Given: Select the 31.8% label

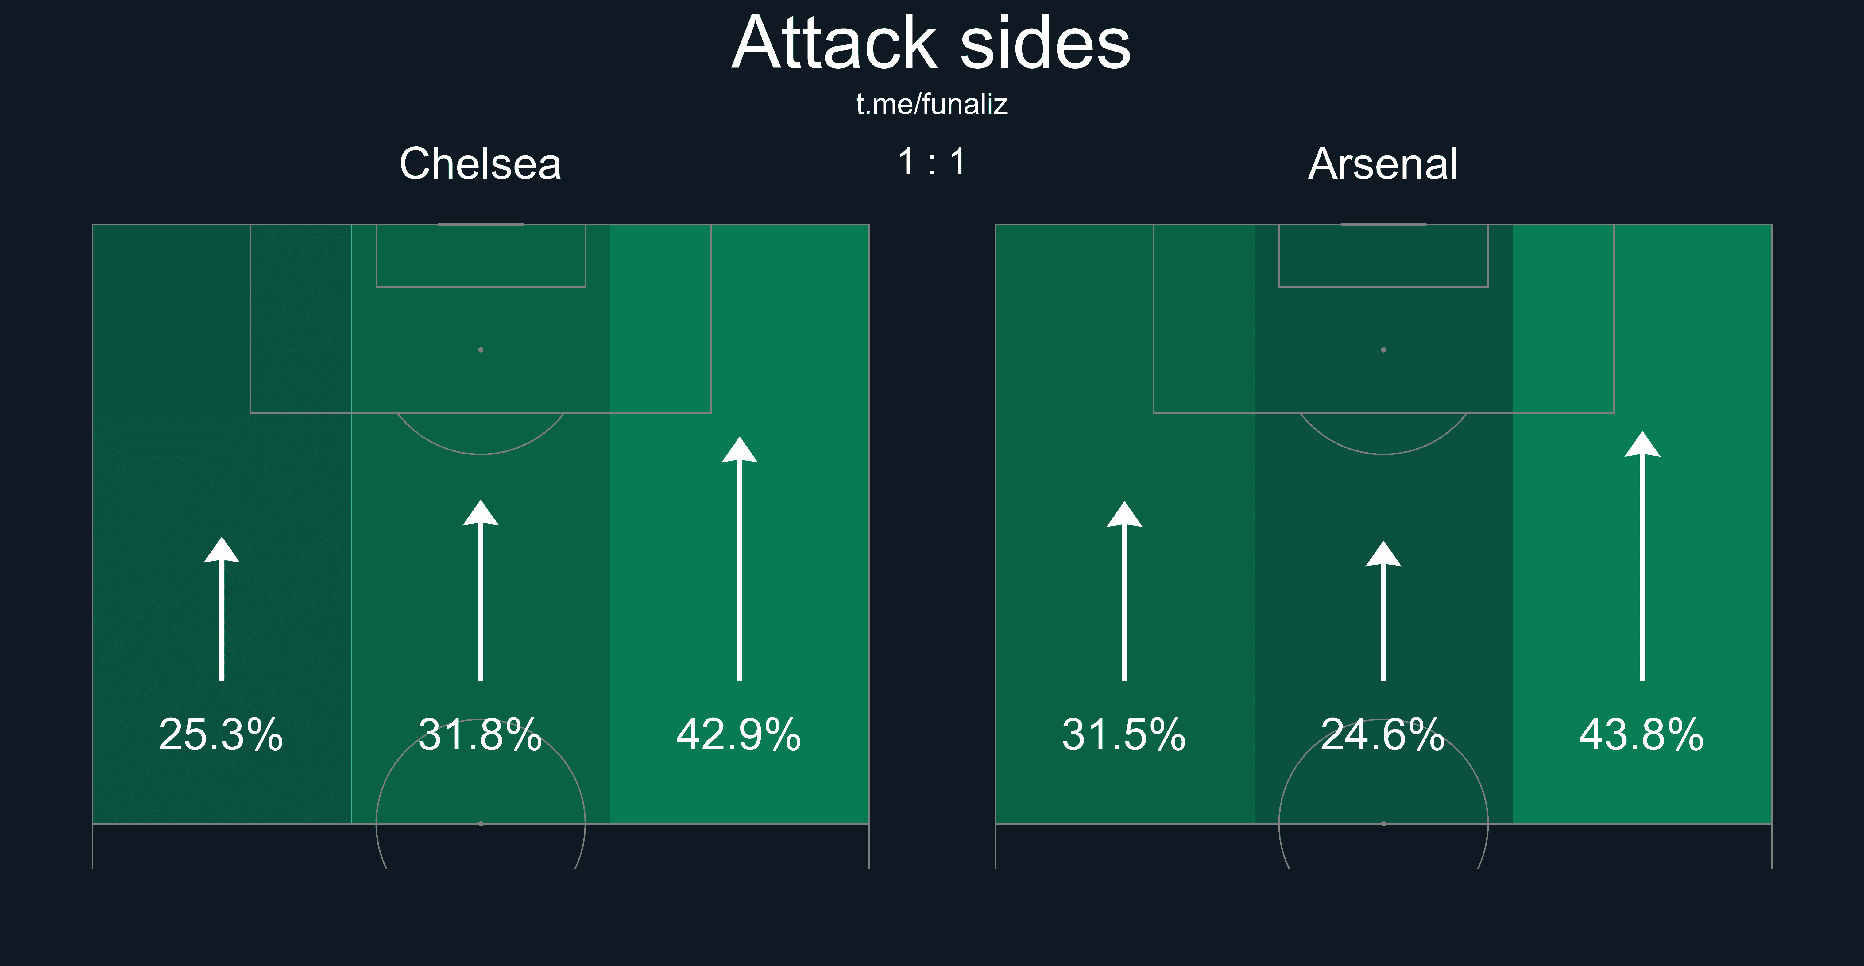Looking at the screenshot, I should point(481,735).
